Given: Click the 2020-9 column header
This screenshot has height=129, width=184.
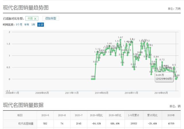Looking at the screenshot, I should (45, 115).
